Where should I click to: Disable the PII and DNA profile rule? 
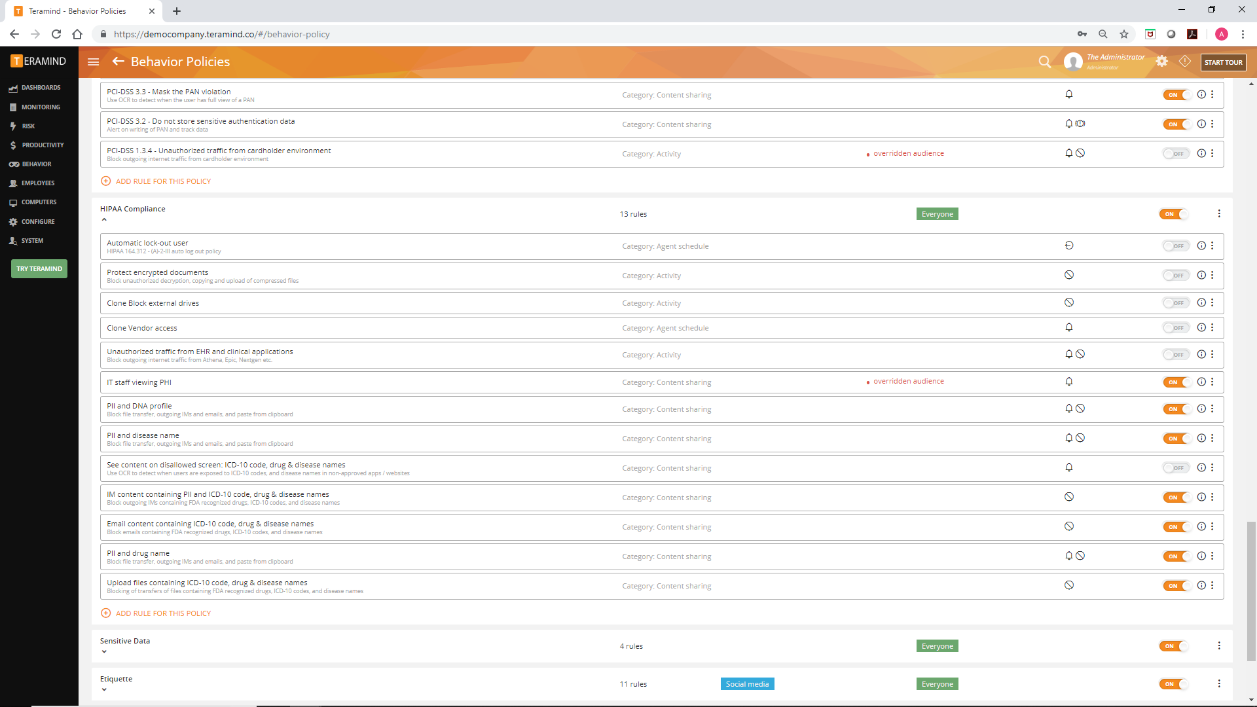pos(1176,409)
